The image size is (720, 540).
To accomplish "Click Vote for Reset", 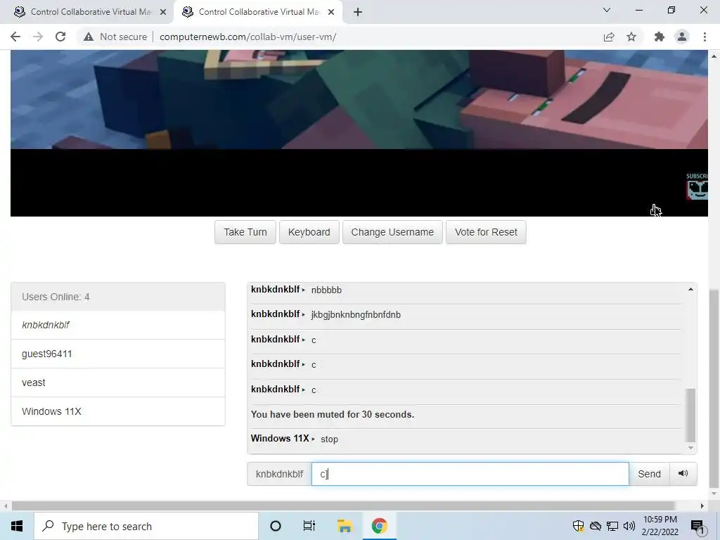I will (x=486, y=232).
